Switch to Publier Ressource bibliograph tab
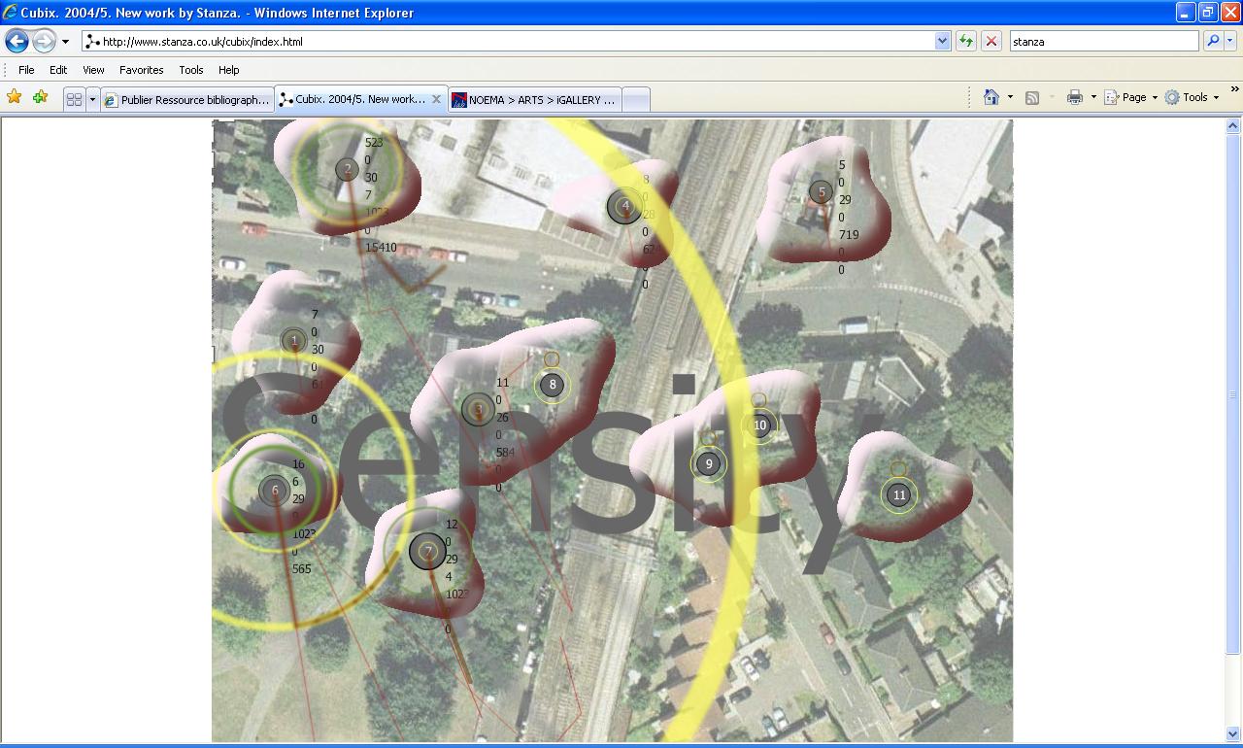This screenshot has height=748, width=1243. point(186,99)
